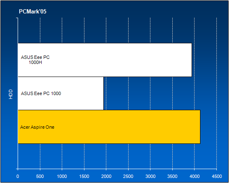
Task: Click the 2500 axis value
Action: coord(128,176)
